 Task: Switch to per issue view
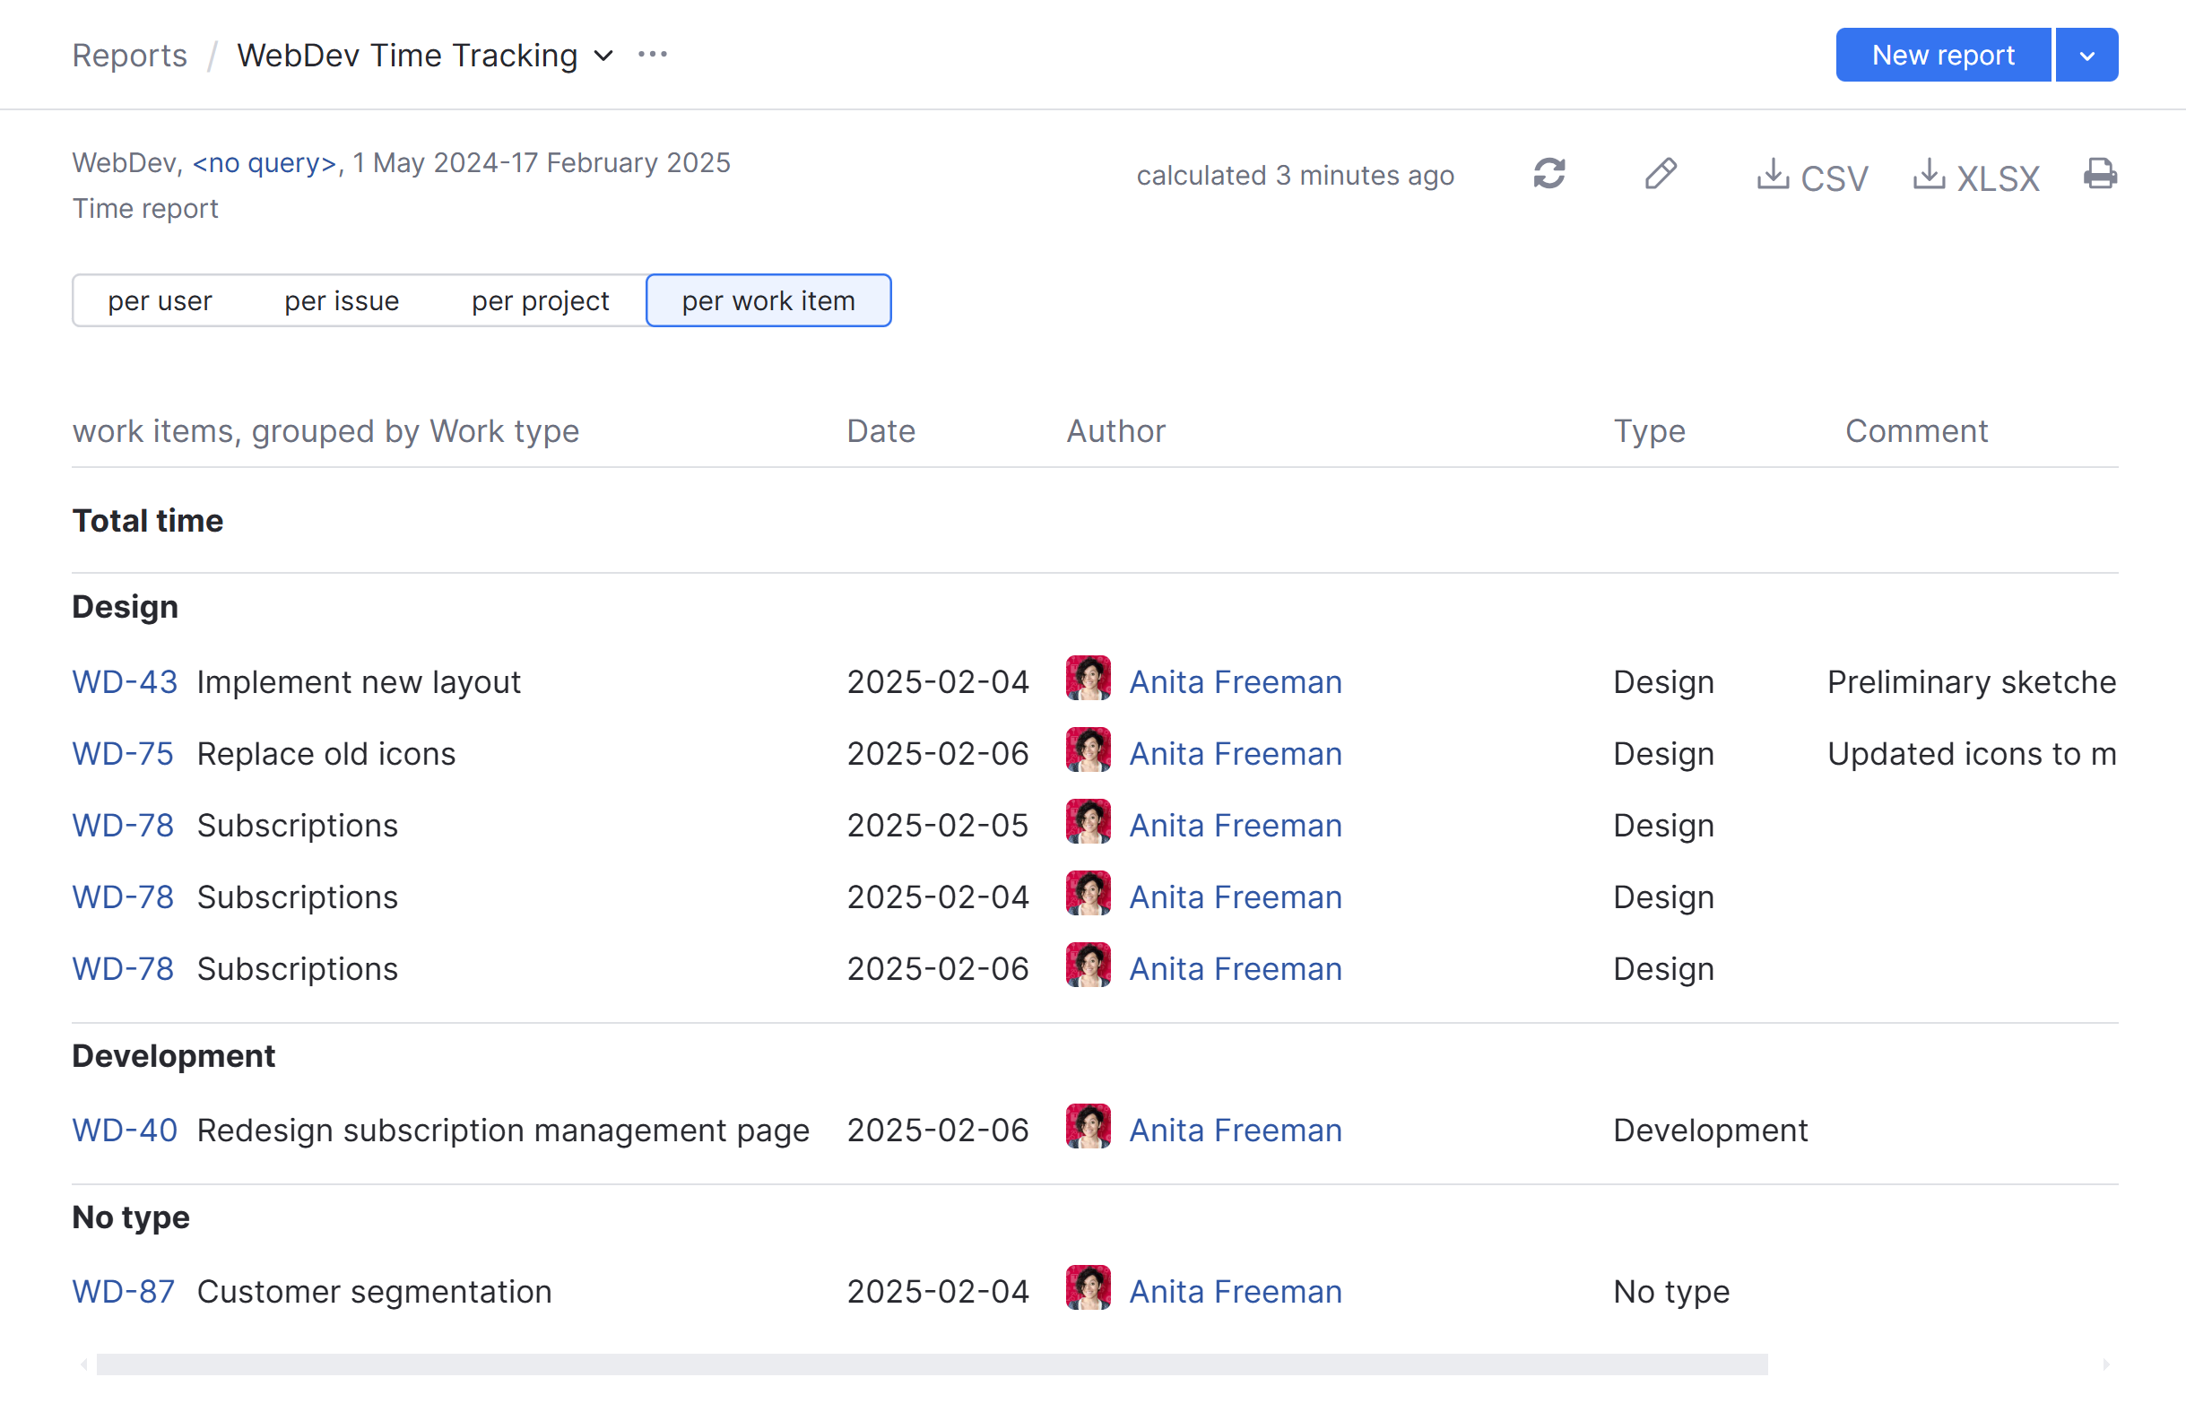pyautogui.click(x=341, y=300)
